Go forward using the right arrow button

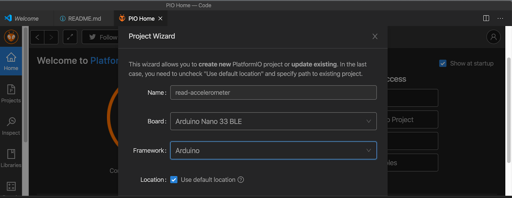(x=51, y=37)
